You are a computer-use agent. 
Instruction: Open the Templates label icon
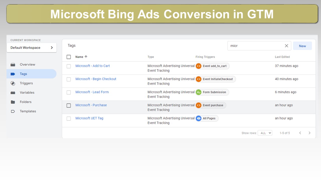click(x=13, y=111)
